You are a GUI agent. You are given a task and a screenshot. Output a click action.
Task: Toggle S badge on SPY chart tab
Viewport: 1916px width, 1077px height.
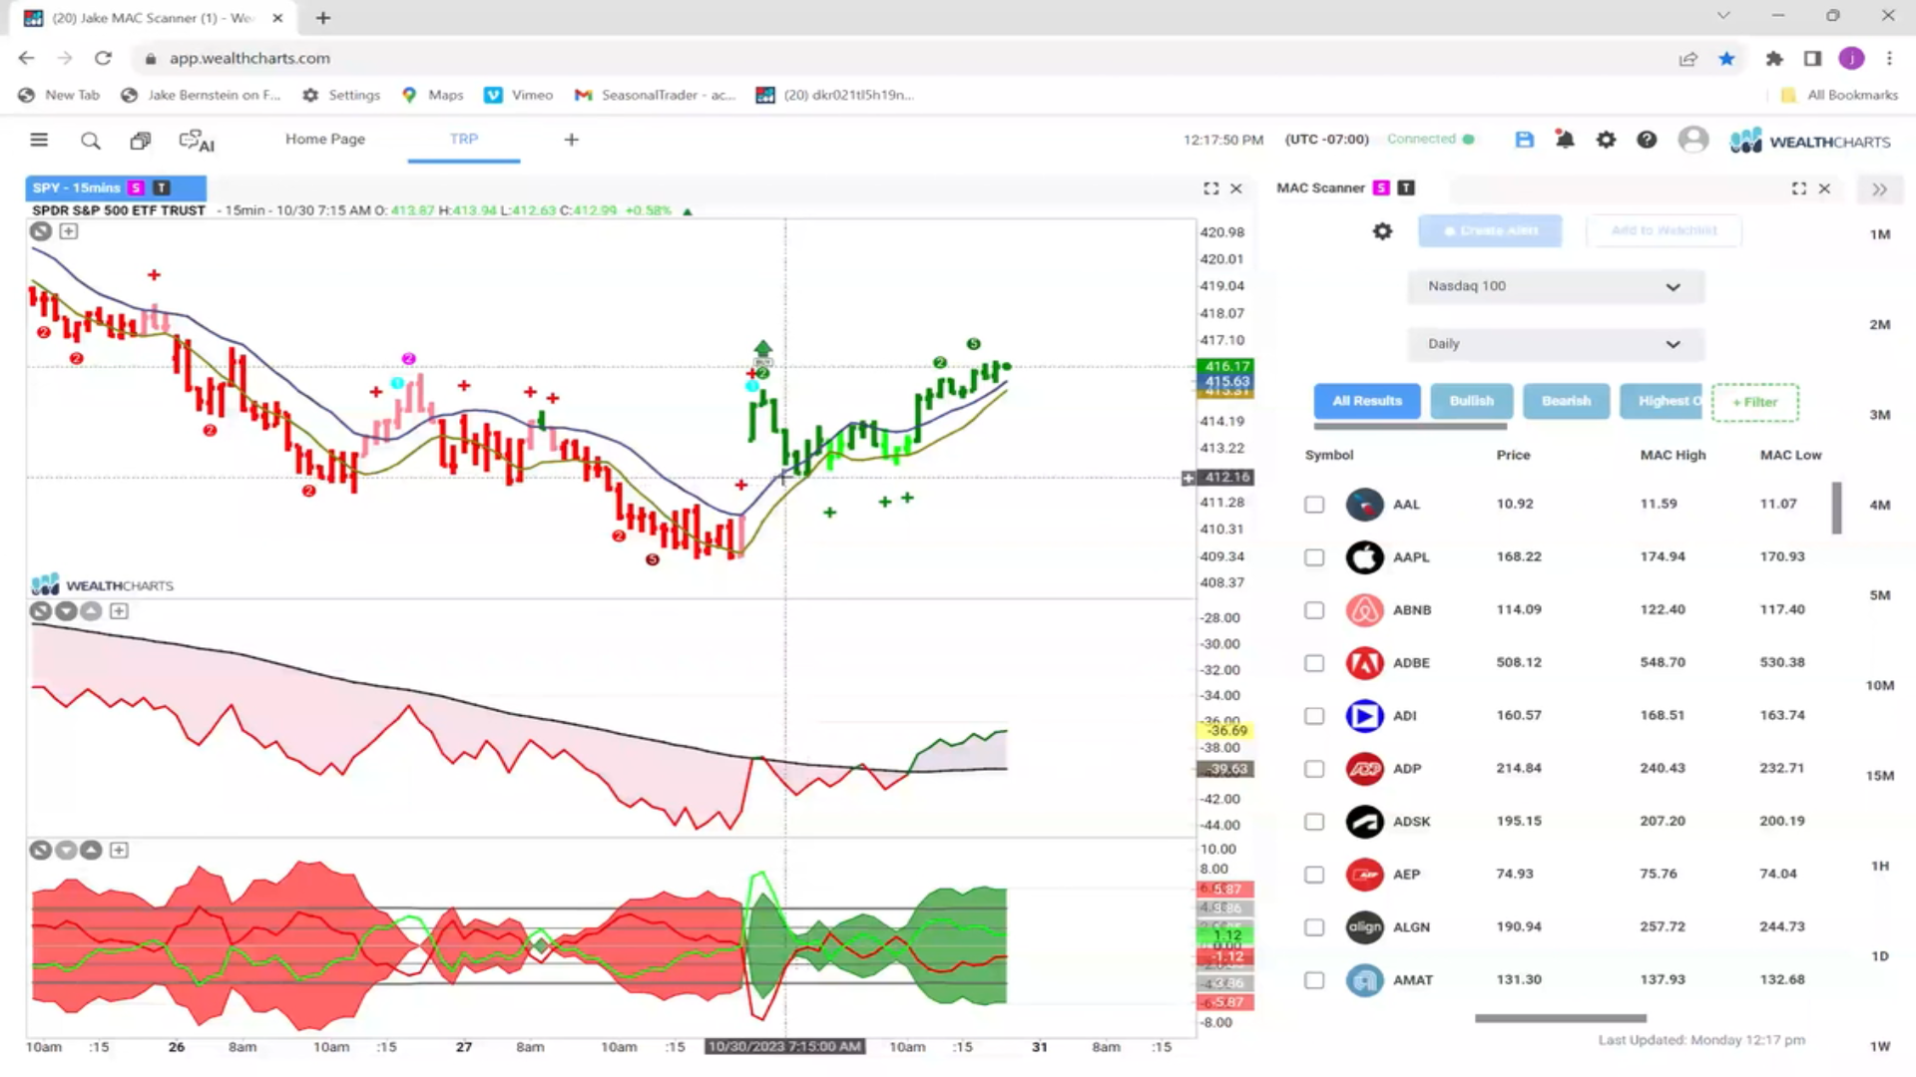point(136,187)
